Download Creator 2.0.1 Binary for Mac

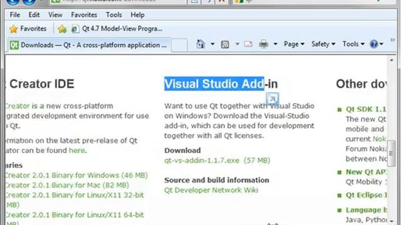[x=67, y=185]
